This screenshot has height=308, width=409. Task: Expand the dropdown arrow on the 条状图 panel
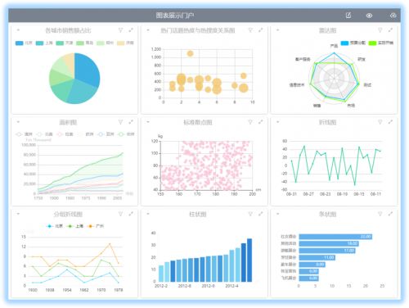point(278,214)
